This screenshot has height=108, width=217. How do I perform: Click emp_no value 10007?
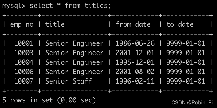24,81
